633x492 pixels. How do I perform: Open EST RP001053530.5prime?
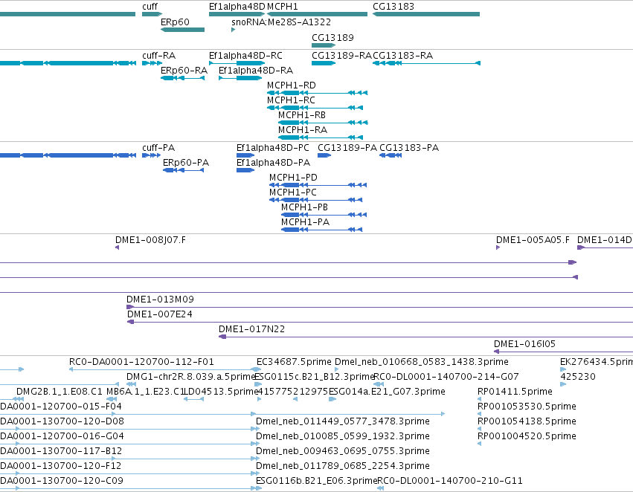[527, 407]
